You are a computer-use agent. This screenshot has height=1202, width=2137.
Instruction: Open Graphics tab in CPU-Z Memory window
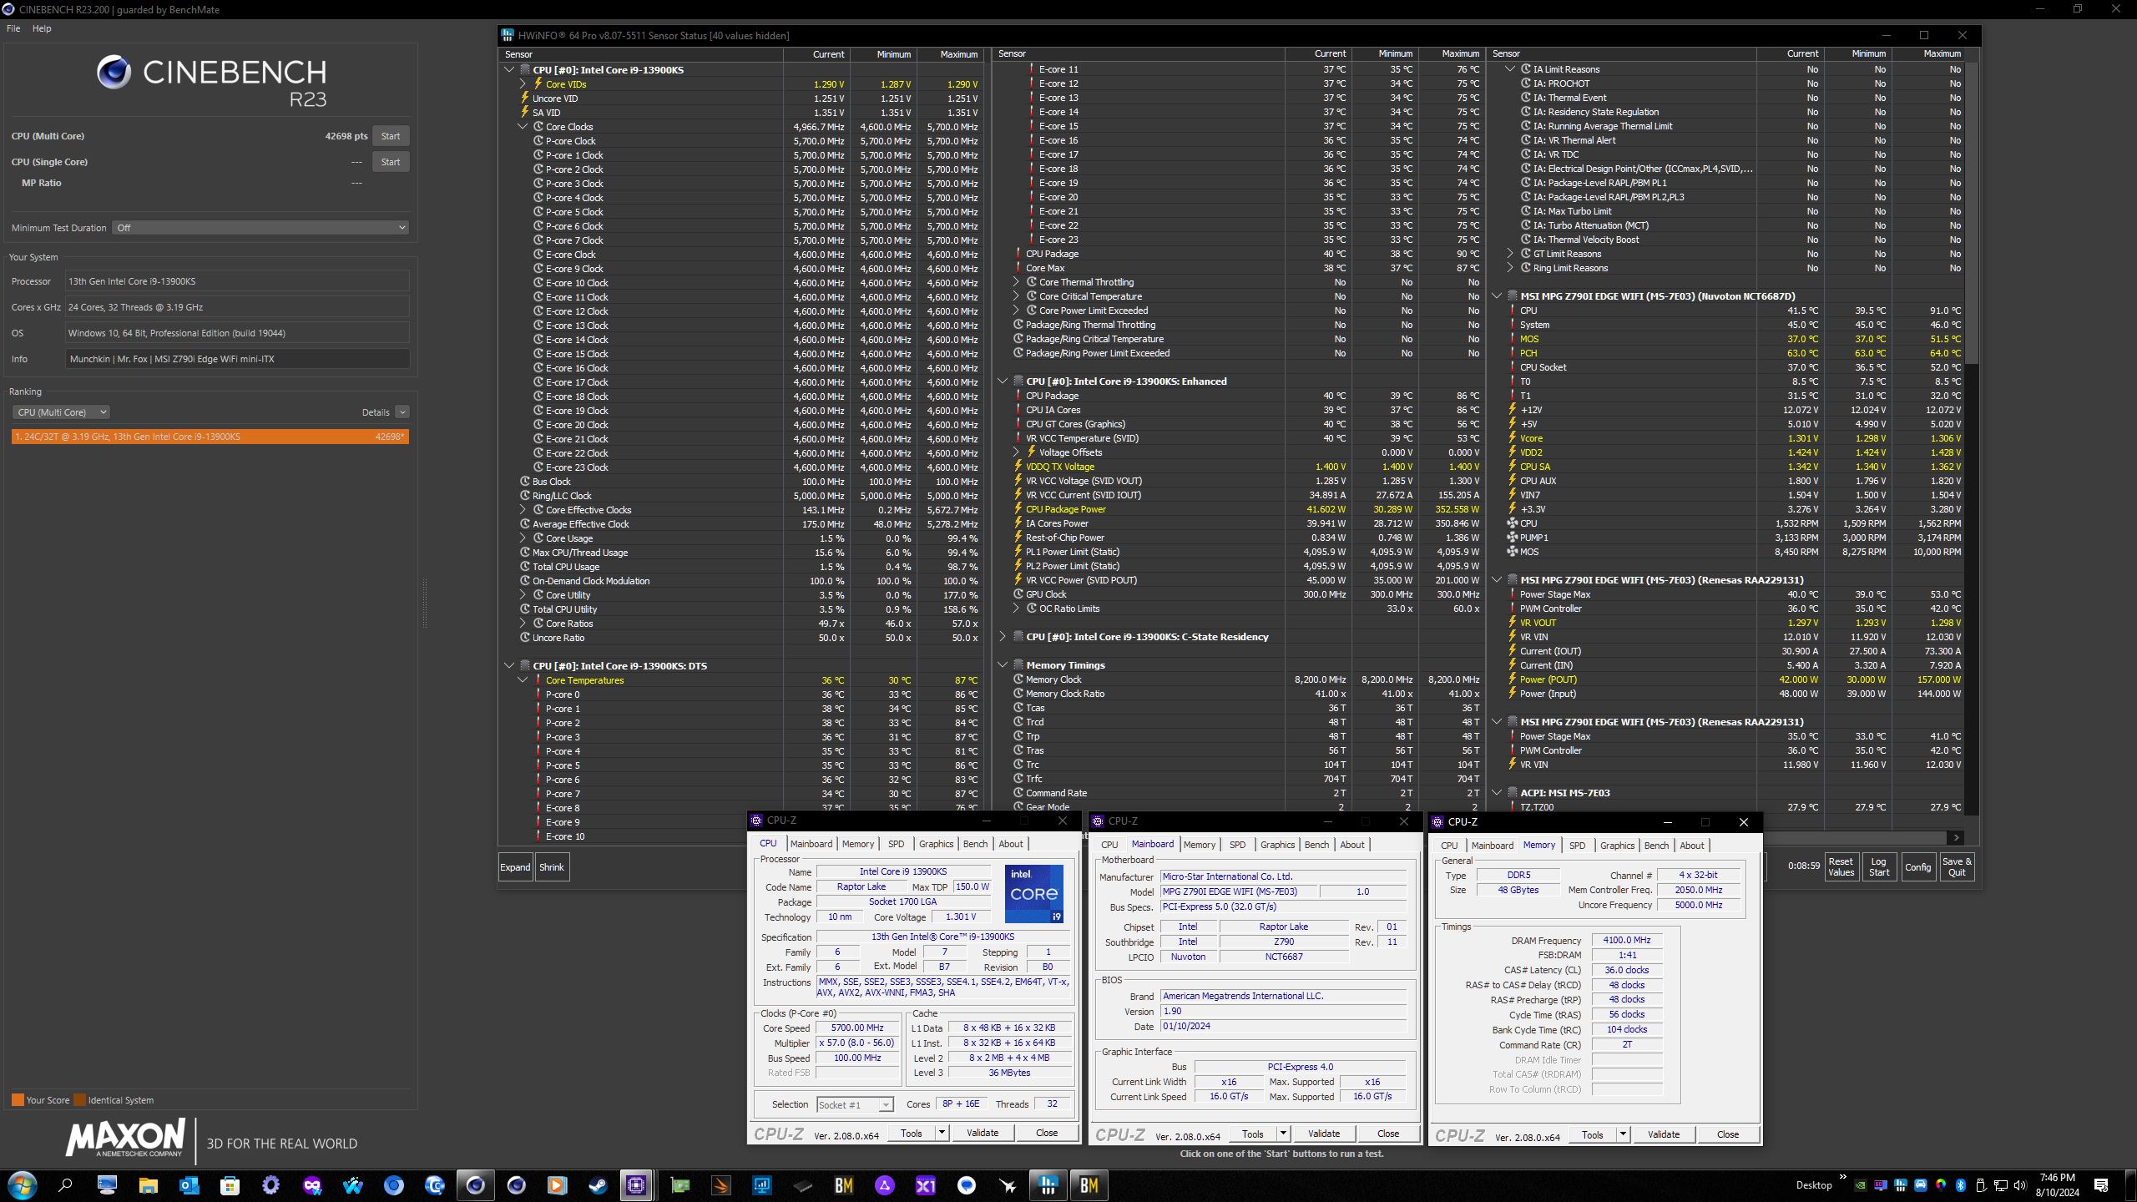tap(1617, 846)
